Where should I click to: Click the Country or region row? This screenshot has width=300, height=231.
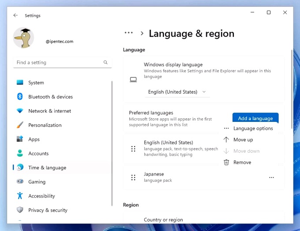[204, 218]
